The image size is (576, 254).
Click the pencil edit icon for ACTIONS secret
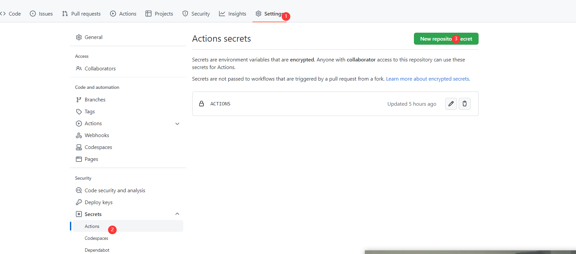[451, 104]
